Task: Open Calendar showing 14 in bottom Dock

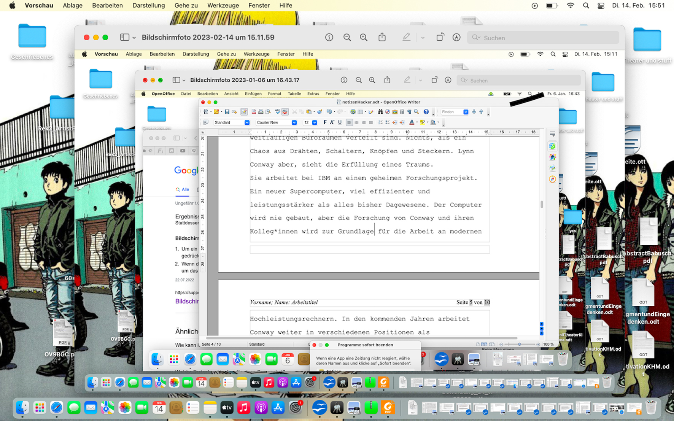Action: (x=159, y=408)
